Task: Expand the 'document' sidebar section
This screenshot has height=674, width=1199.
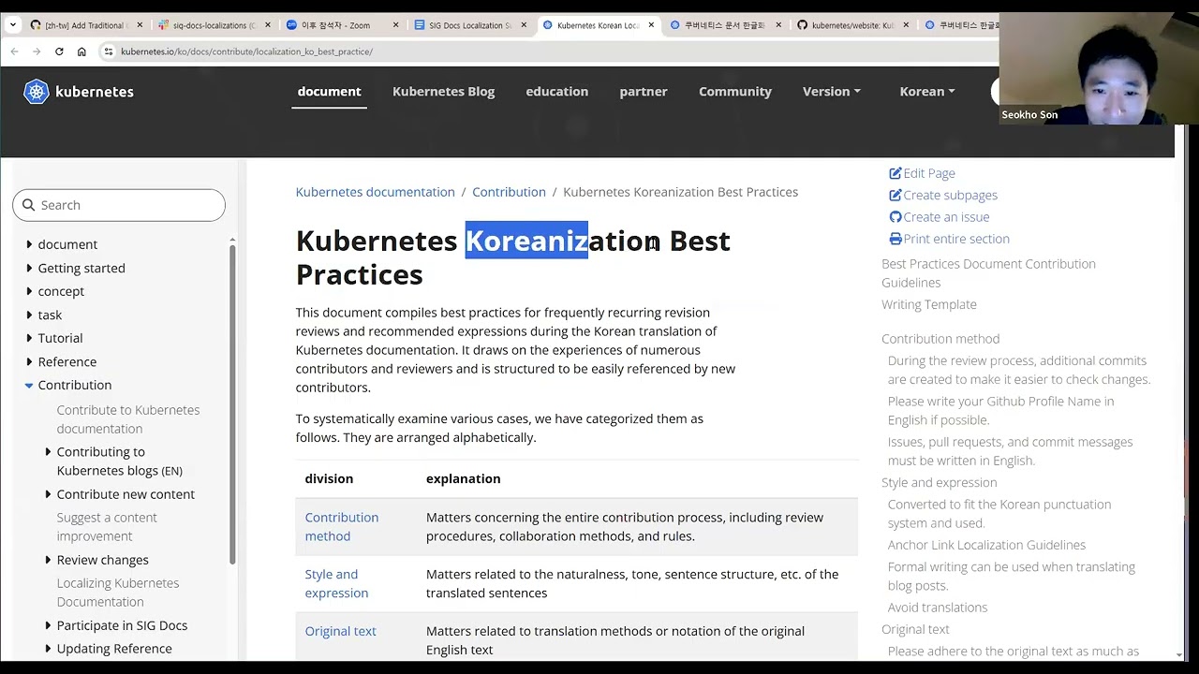Action: click(29, 244)
